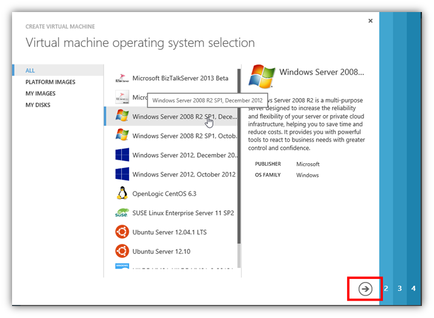Viewport: 434px width, 318px height.
Task: Close the Create Virtual Machine dialog
Action: [370, 20]
